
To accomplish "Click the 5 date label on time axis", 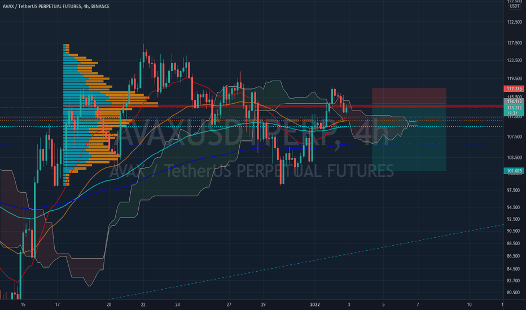I will click(383, 304).
